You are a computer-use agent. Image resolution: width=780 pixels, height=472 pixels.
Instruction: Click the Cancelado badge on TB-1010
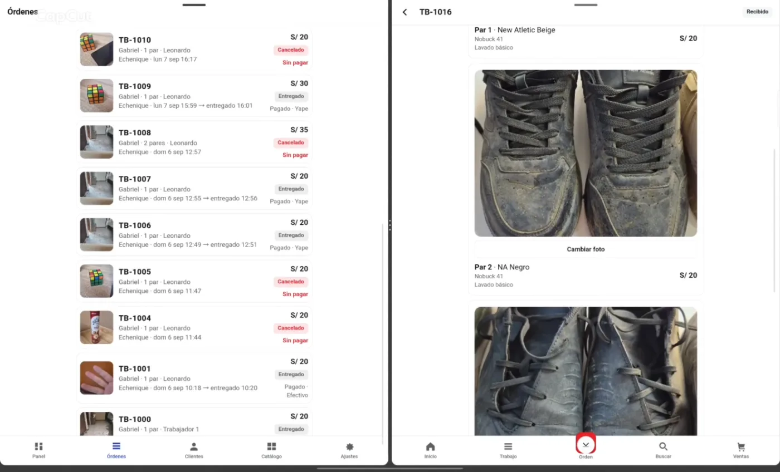point(291,50)
